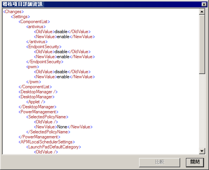Screen dimensions: 209x170
Task: Click the opening SelectedPolicyName tag
Action: coord(47,117)
